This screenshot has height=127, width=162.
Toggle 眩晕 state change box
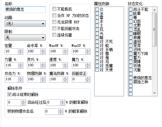(131, 13)
